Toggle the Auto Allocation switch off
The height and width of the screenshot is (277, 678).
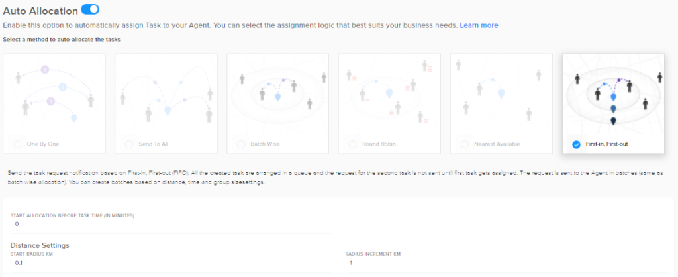90,9
